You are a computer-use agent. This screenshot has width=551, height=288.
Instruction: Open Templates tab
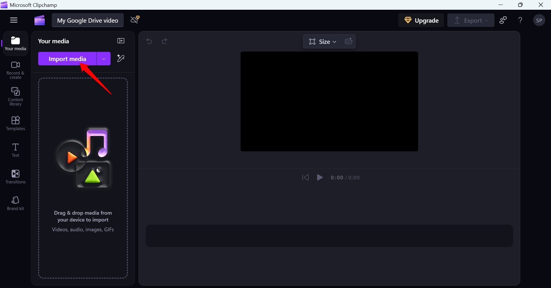(x=16, y=124)
